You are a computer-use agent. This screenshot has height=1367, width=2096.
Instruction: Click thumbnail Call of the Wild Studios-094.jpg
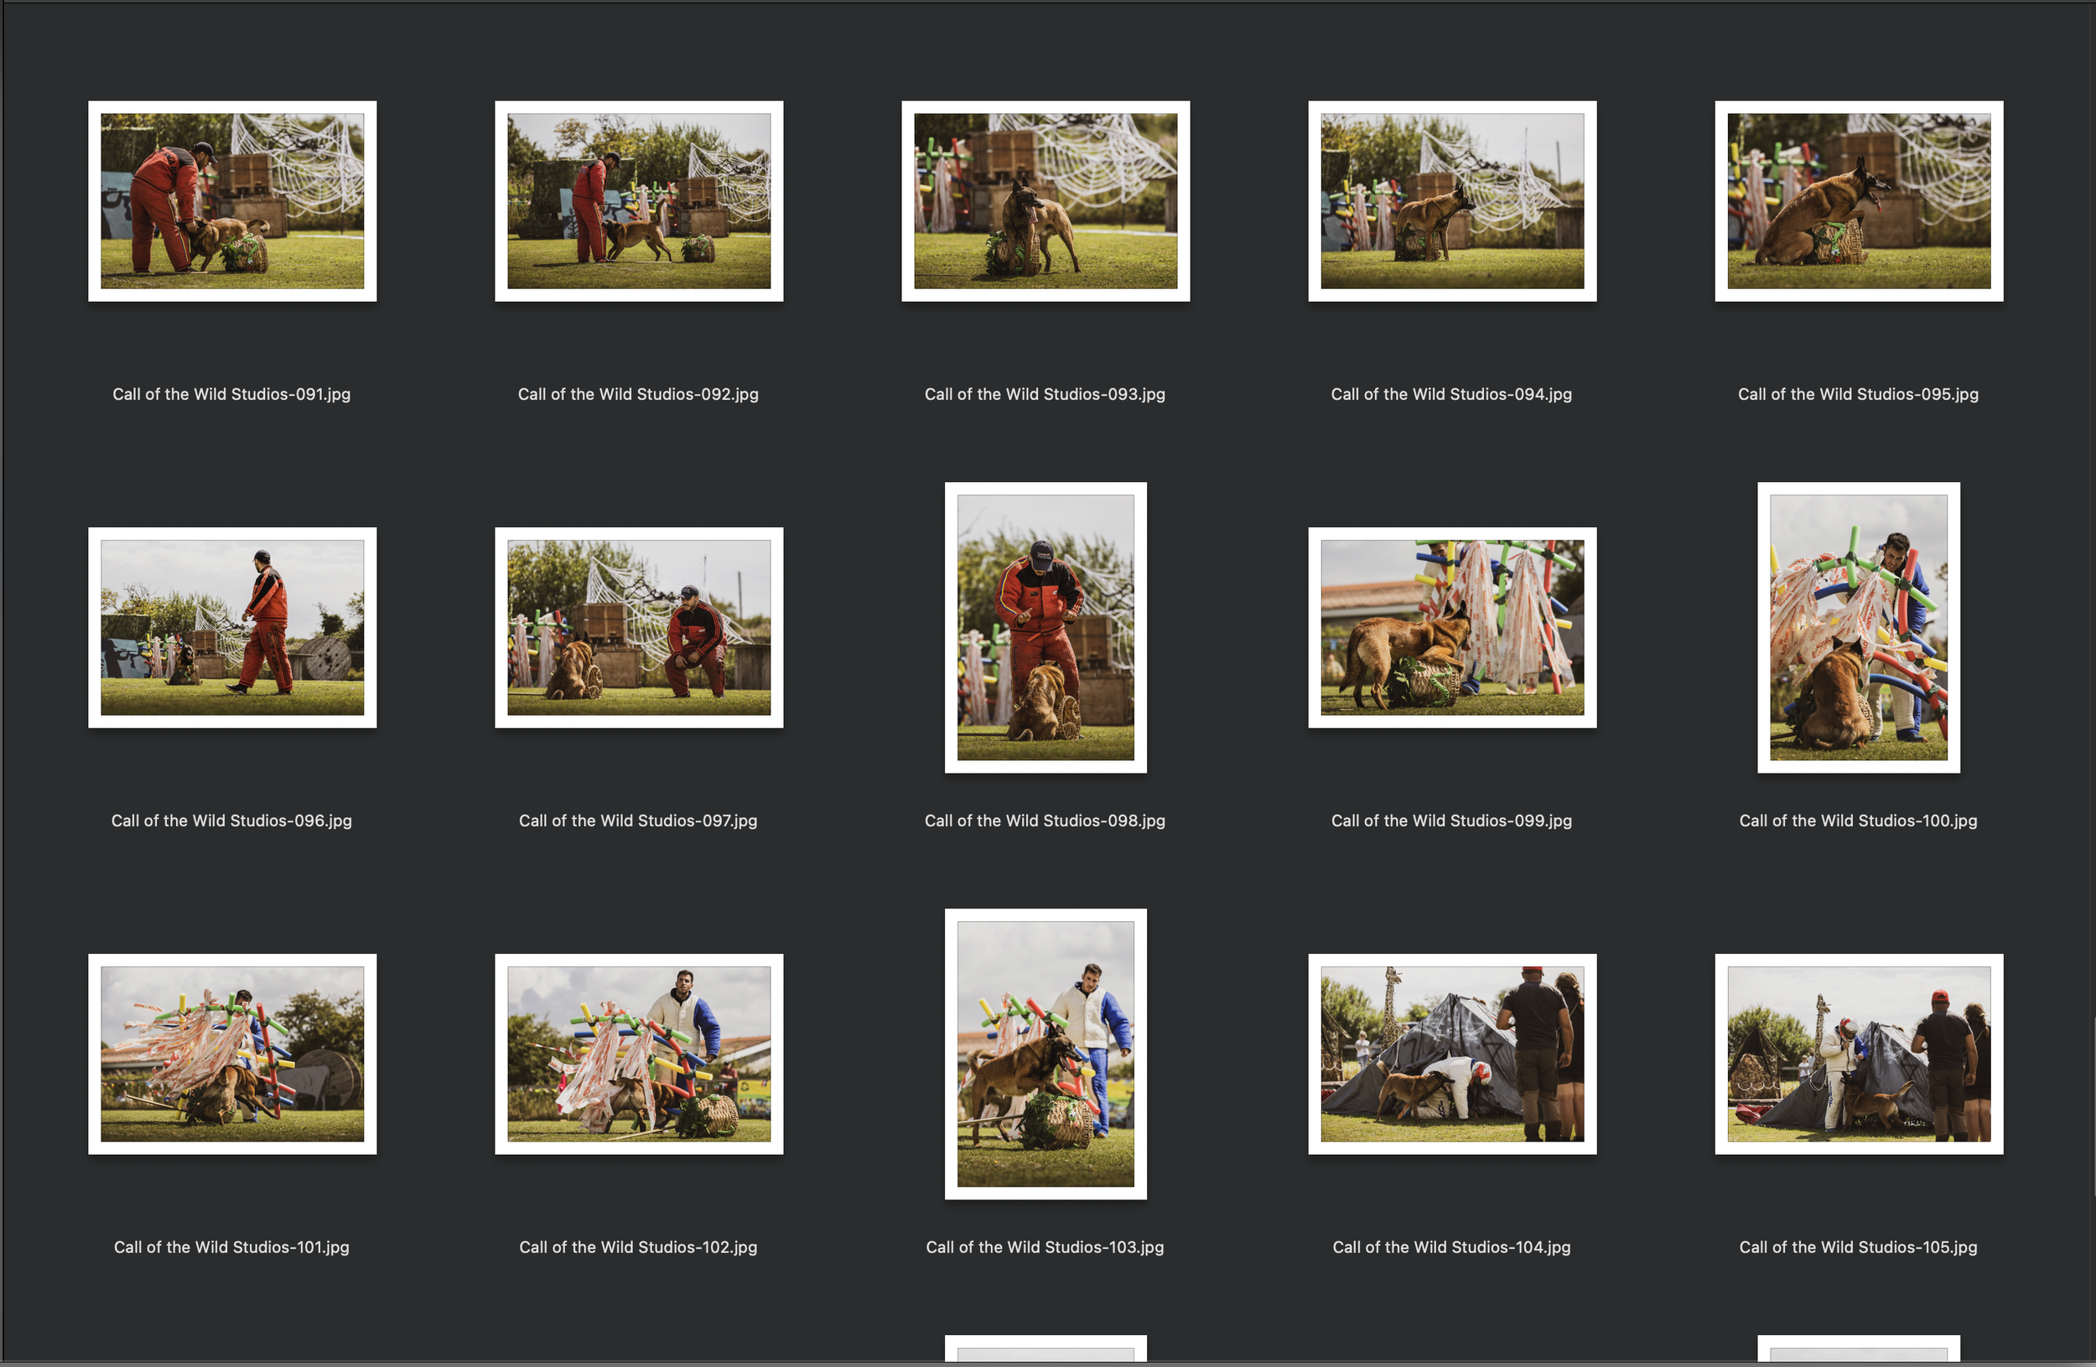[1451, 200]
